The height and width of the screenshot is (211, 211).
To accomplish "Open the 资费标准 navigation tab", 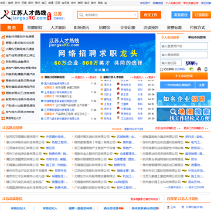I will (174, 28).
